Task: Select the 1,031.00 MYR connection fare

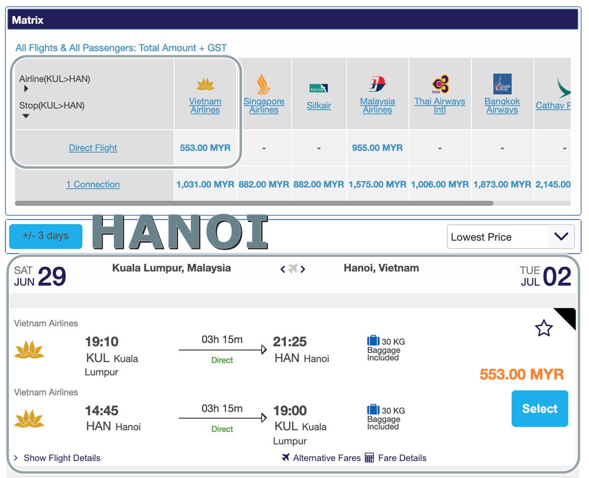Action: coord(205,184)
